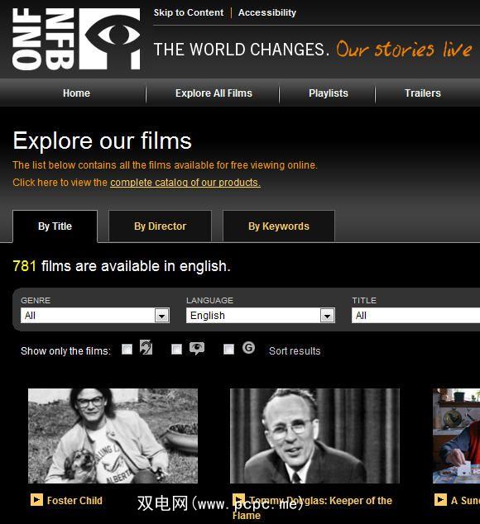480x524 pixels.
Task: Click the hearing impaired ear icon
Action: [146, 348]
